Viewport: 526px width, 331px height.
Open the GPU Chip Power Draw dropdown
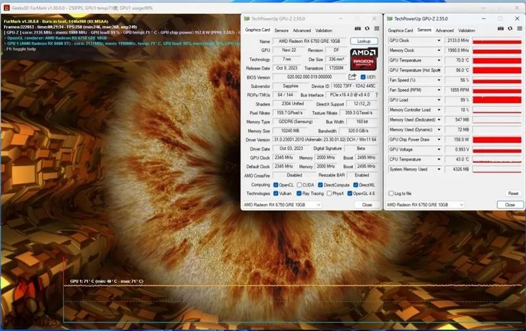click(x=439, y=139)
